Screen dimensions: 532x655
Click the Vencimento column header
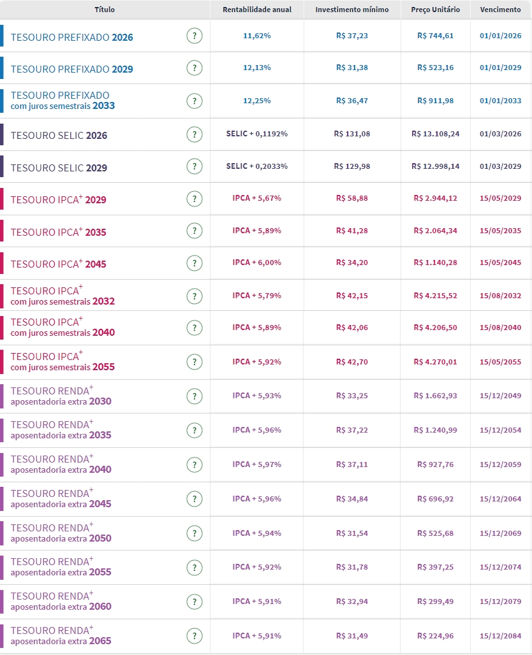[x=500, y=10]
